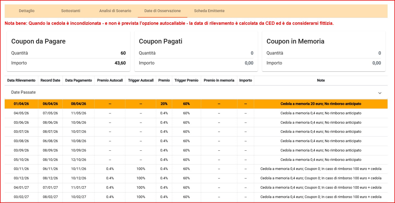Click the date 05/10/26
The image size is (395, 203).
coord(21,160)
